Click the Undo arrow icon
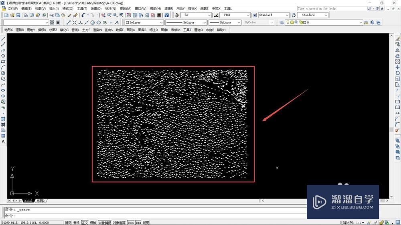The image size is (401, 225). click(83, 15)
